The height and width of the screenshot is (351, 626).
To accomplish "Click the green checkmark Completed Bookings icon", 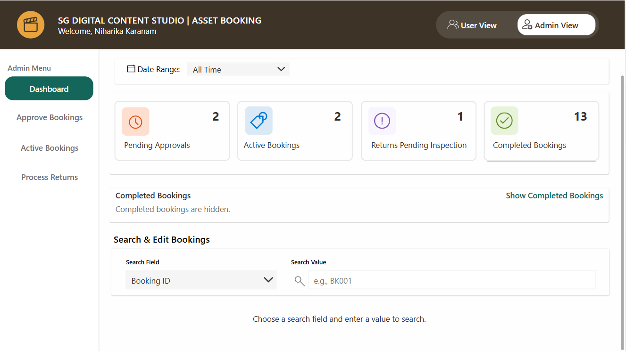I will 504,121.
